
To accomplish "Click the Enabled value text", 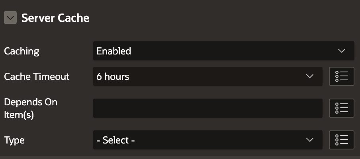I will [x=114, y=51].
